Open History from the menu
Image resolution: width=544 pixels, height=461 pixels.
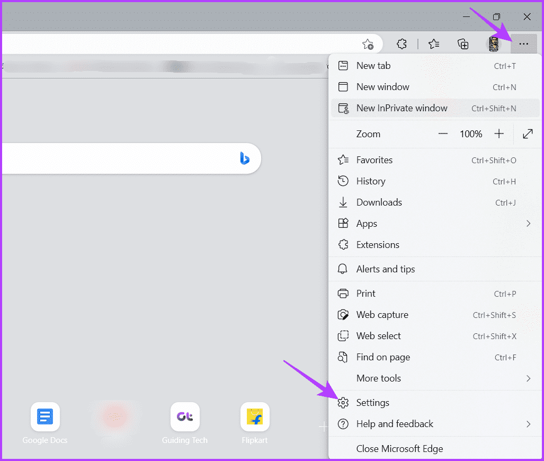[371, 181]
